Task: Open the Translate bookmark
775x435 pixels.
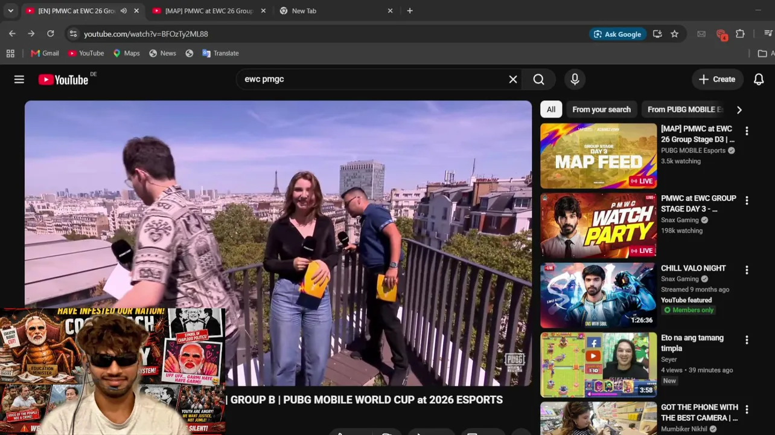Action: click(x=220, y=53)
